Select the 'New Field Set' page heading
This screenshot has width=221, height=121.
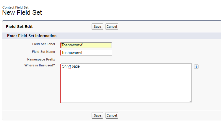22,13
